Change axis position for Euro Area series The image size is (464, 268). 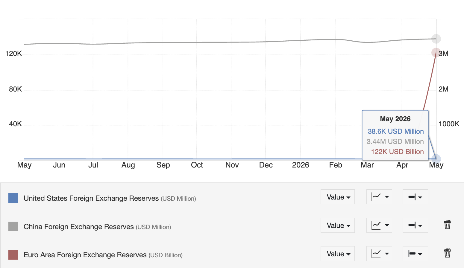(415, 254)
